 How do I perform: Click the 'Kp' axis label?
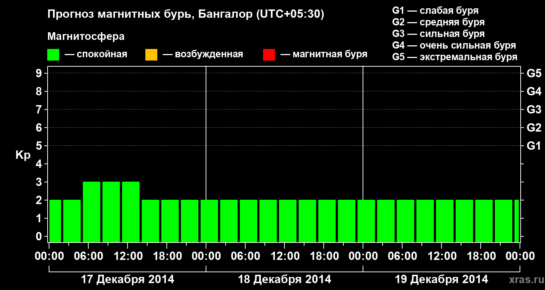23,155
